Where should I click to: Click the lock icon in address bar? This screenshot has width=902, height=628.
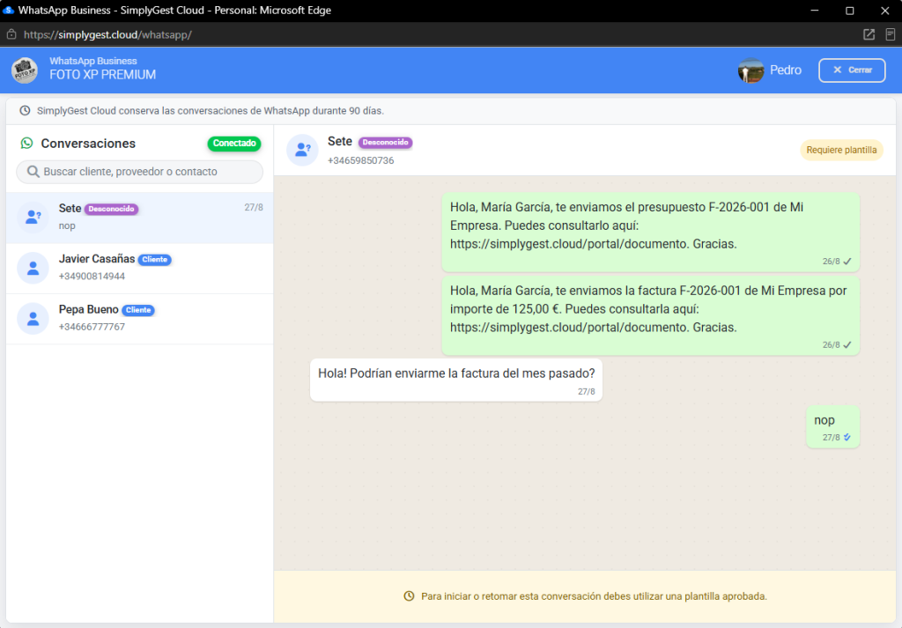click(11, 34)
